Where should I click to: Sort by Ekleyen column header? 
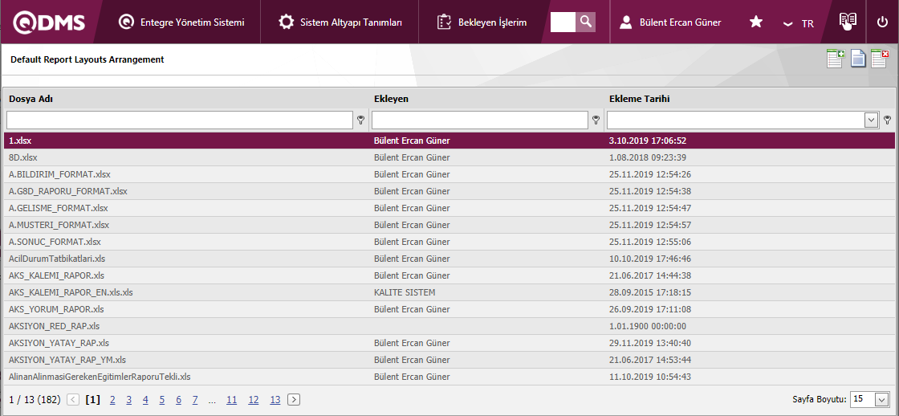391,99
